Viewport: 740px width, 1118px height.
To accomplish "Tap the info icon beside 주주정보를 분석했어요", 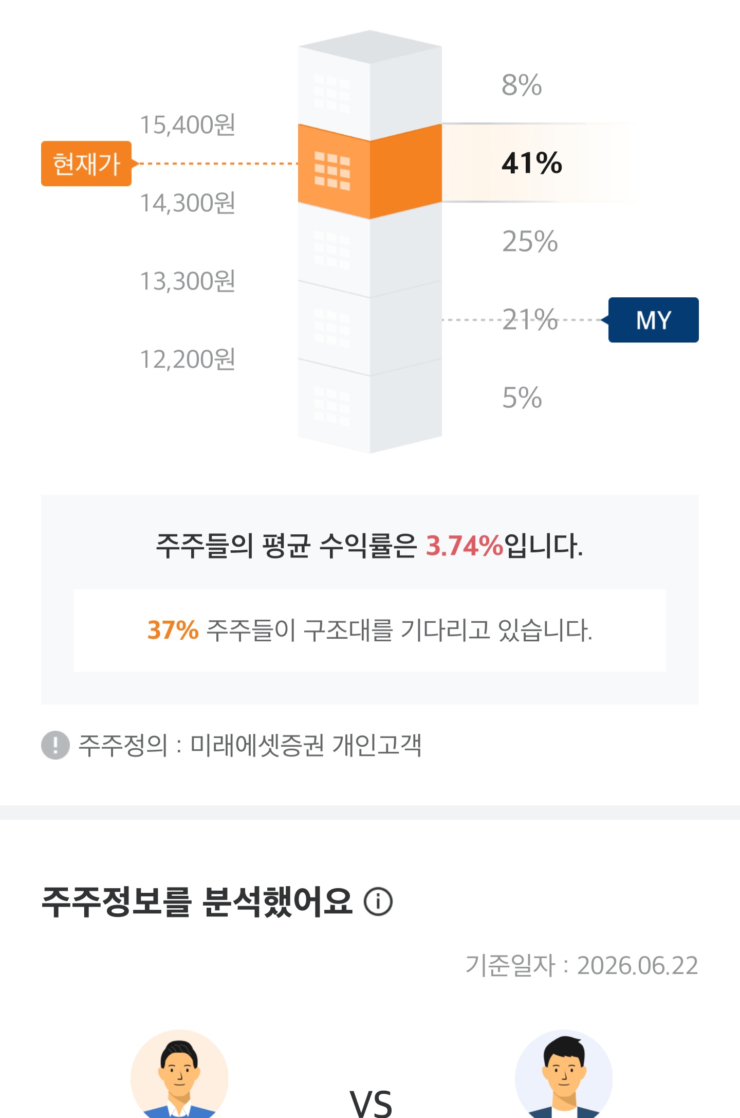I will coord(378,901).
